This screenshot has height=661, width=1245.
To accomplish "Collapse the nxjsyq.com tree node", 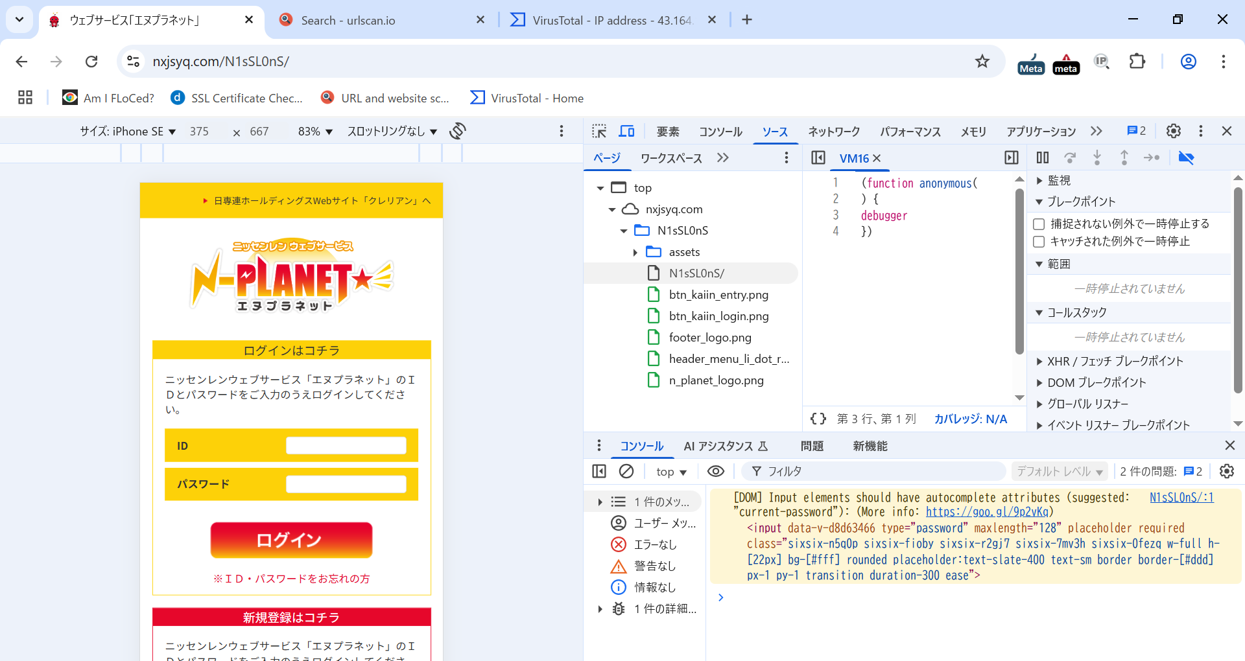I will 612,209.
